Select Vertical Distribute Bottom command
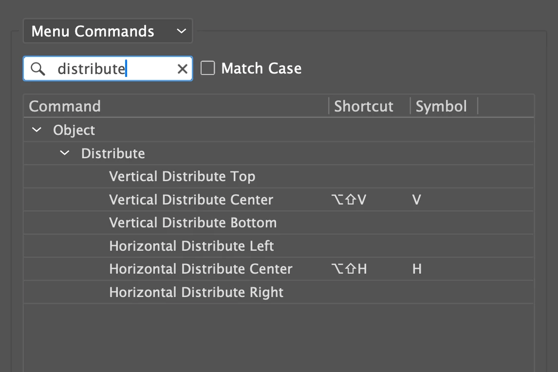The height and width of the screenshot is (372, 558). (x=193, y=223)
